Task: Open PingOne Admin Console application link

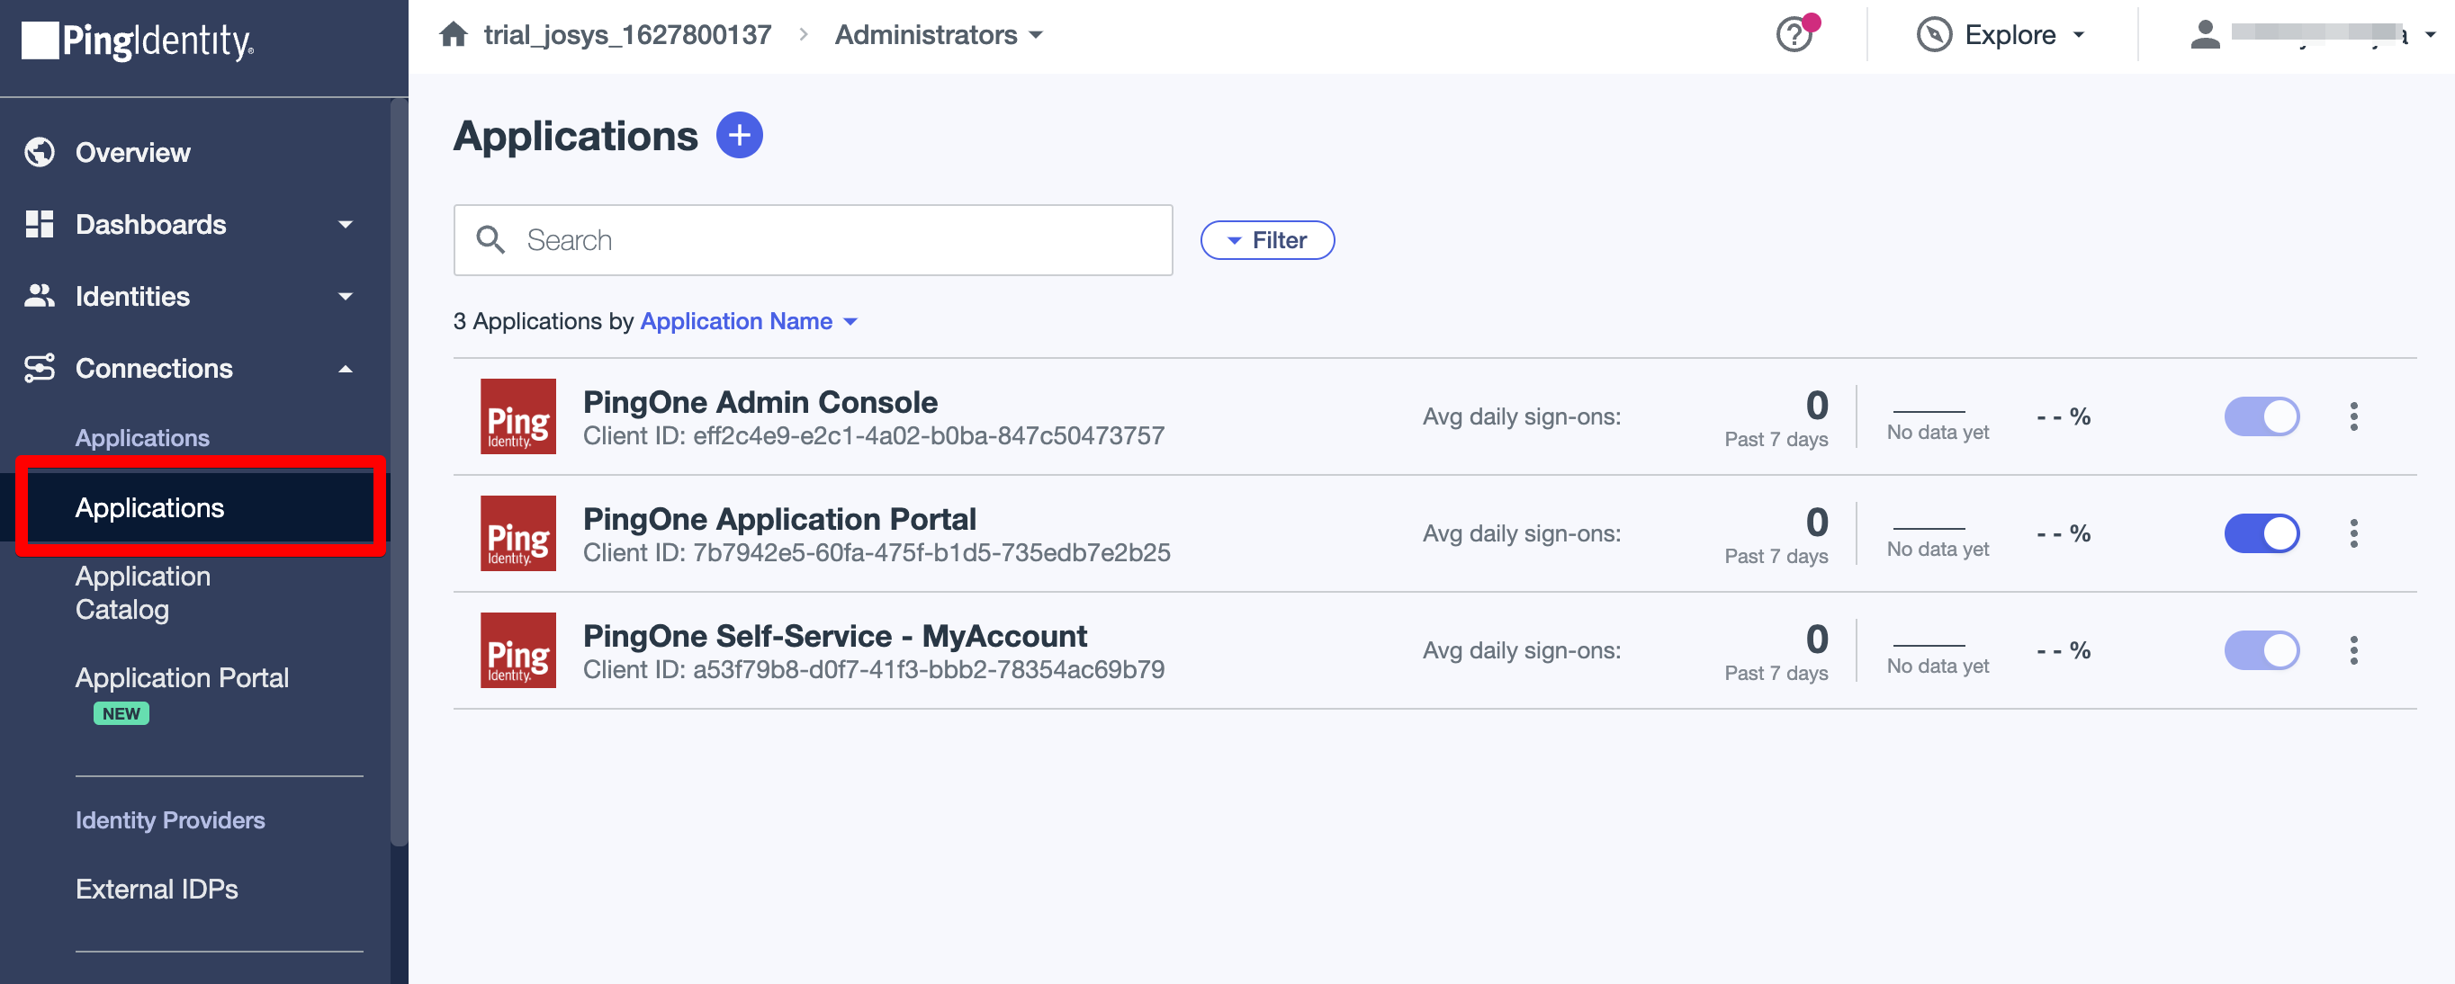Action: (760, 402)
